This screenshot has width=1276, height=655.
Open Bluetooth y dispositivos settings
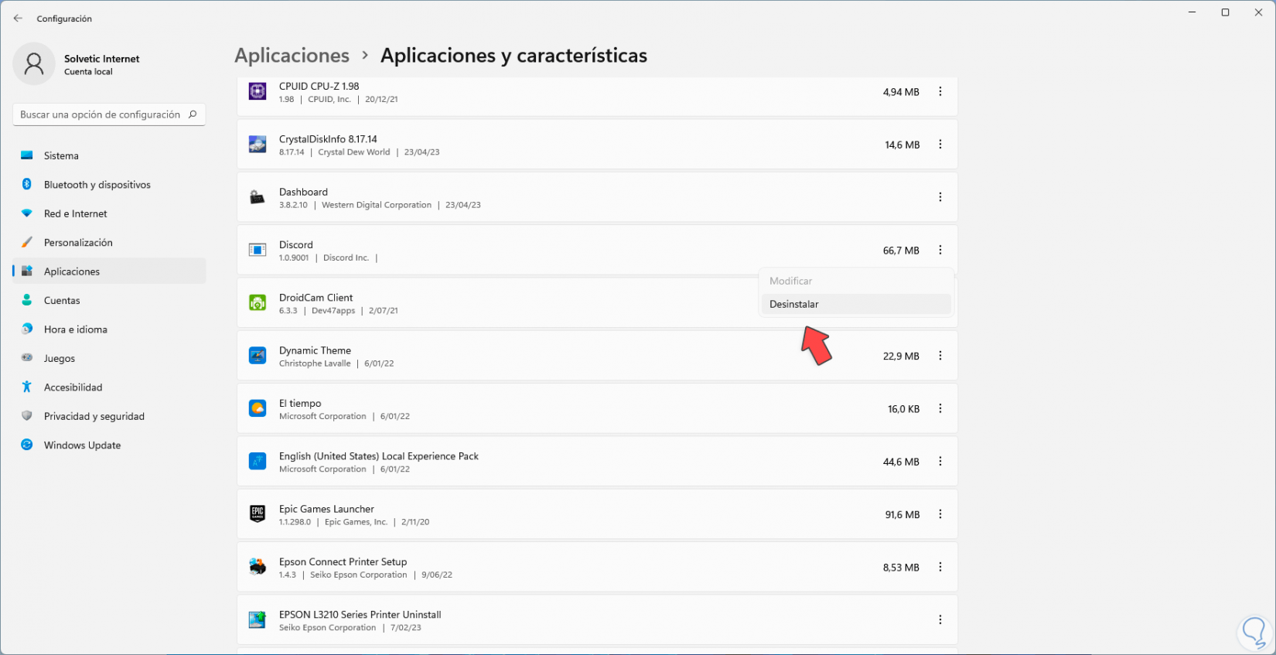pos(97,185)
